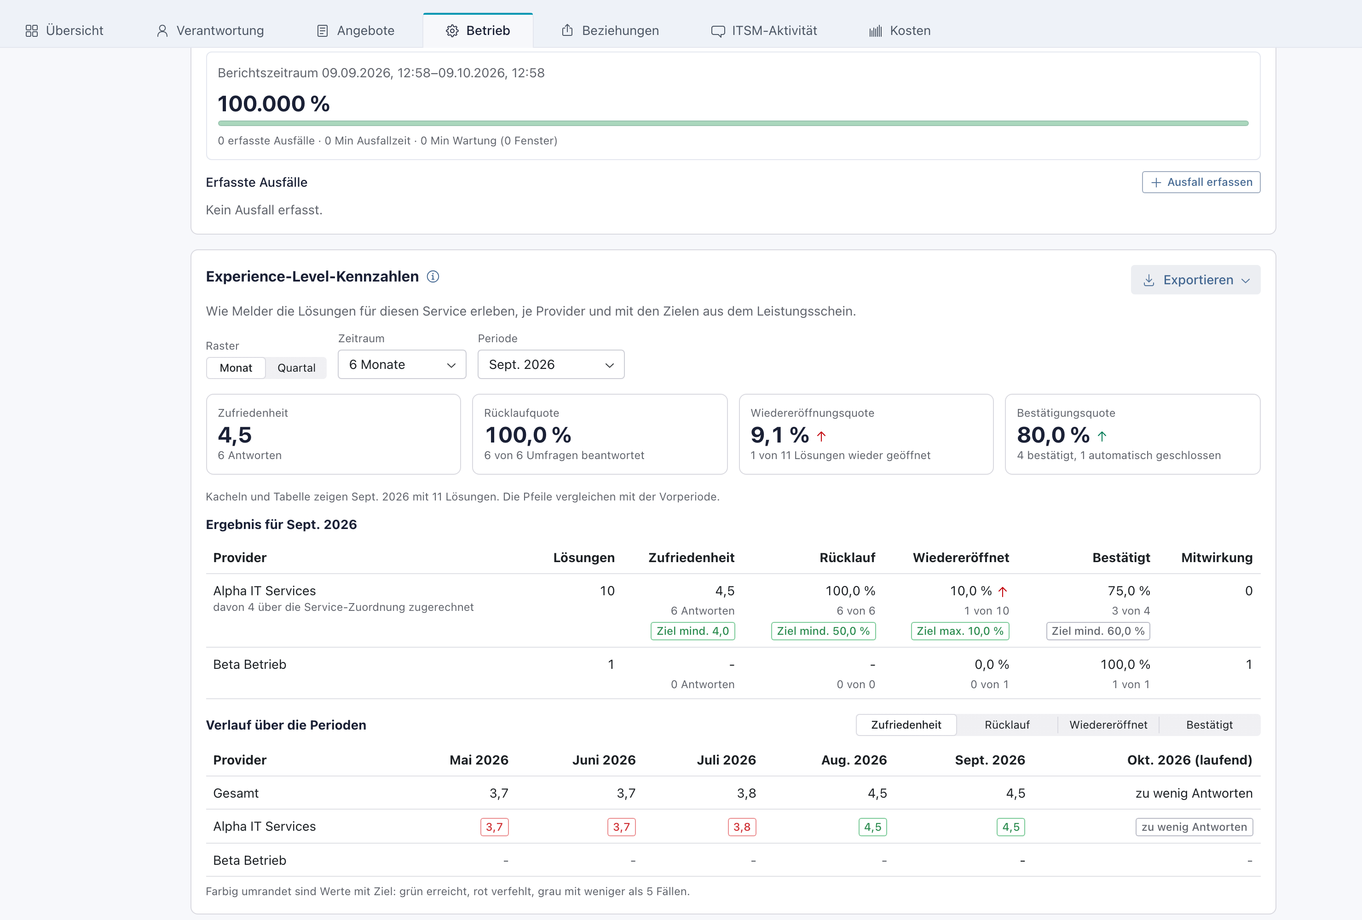The image size is (1362, 920).
Task: Click the Beziehungen share icon
Action: [567, 30]
